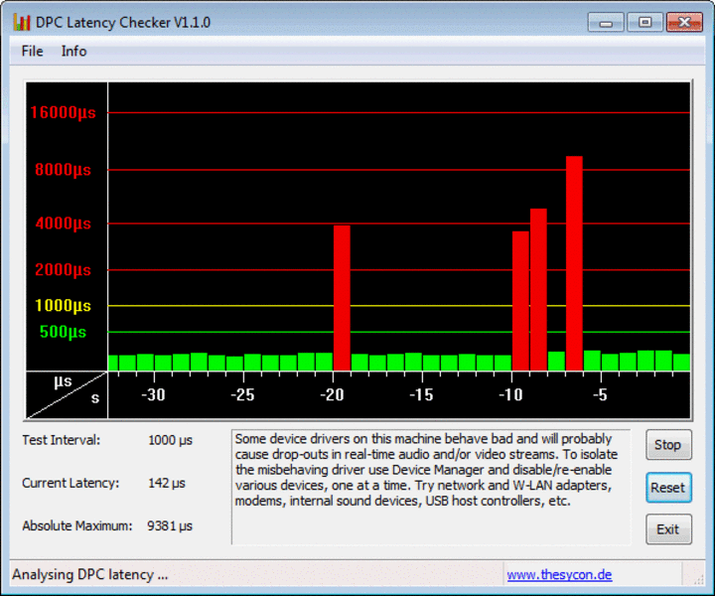This screenshot has width=715, height=596.
Task: Click the DPC Latency Checker title bar icon
Action: (x=22, y=22)
